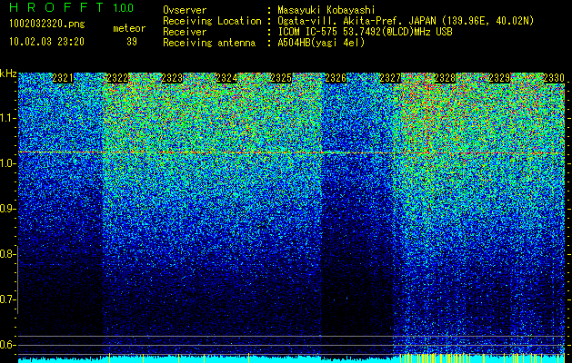
Task: Click the 0.9 frequency axis label
Action: 8,209
